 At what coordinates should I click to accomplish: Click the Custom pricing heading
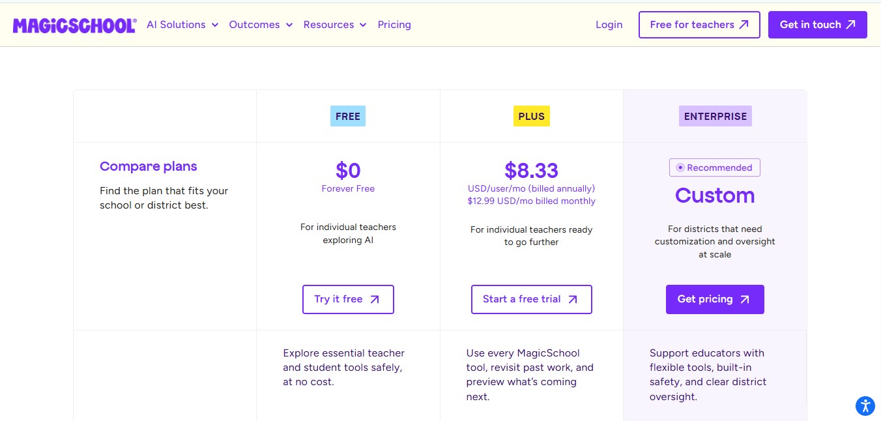pyautogui.click(x=715, y=195)
